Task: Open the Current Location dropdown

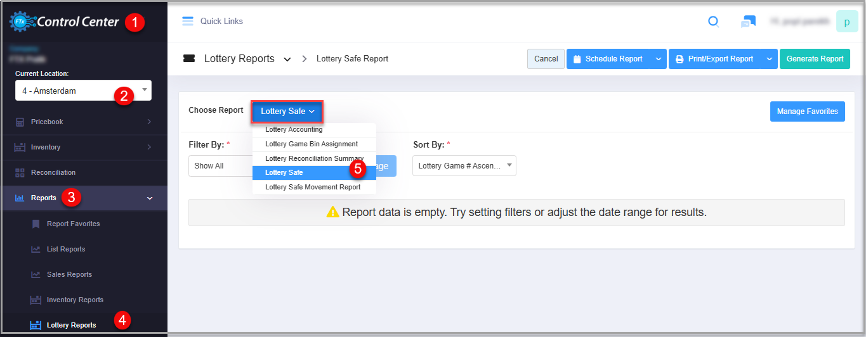Action: (82, 91)
